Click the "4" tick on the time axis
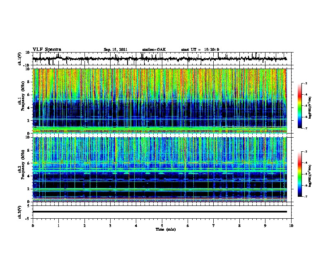 (x=136, y=226)
